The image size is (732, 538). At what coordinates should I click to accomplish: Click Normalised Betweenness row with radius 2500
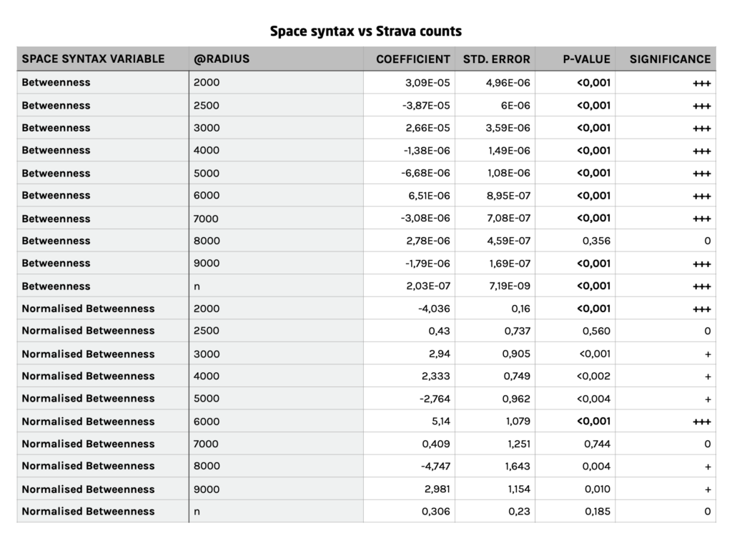click(366, 331)
